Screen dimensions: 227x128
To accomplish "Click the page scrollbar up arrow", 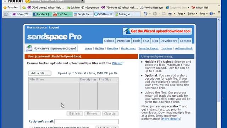I will tap(218, 20).
